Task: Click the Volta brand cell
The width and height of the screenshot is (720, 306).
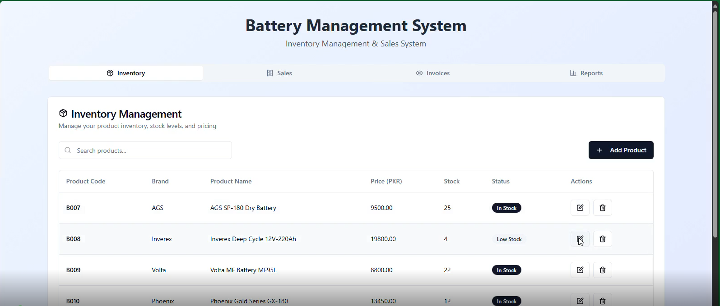Action: pos(159,270)
